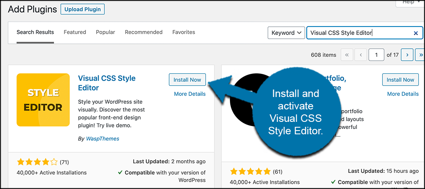Focus the plugin search text field
The width and height of the screenshot is (425, 189).
pyautogui.click(x=364, y=33)
